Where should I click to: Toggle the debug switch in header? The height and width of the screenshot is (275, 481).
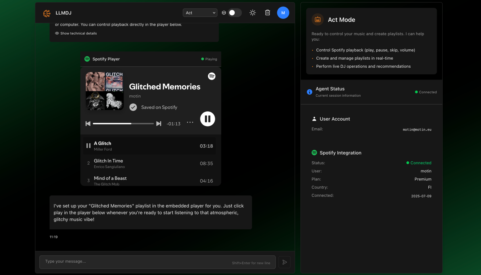coord(234,13)
